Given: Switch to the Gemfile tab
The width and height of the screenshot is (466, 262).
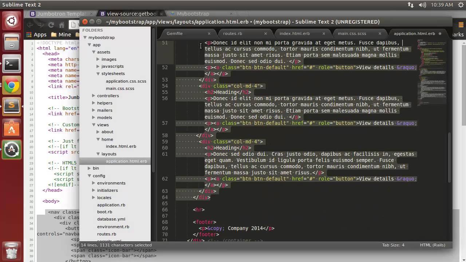Looking at the screenshot, I should pos(175,33).
